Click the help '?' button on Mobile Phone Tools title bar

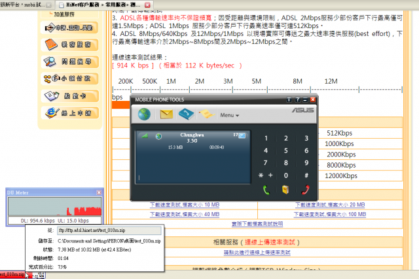point(297,100)
